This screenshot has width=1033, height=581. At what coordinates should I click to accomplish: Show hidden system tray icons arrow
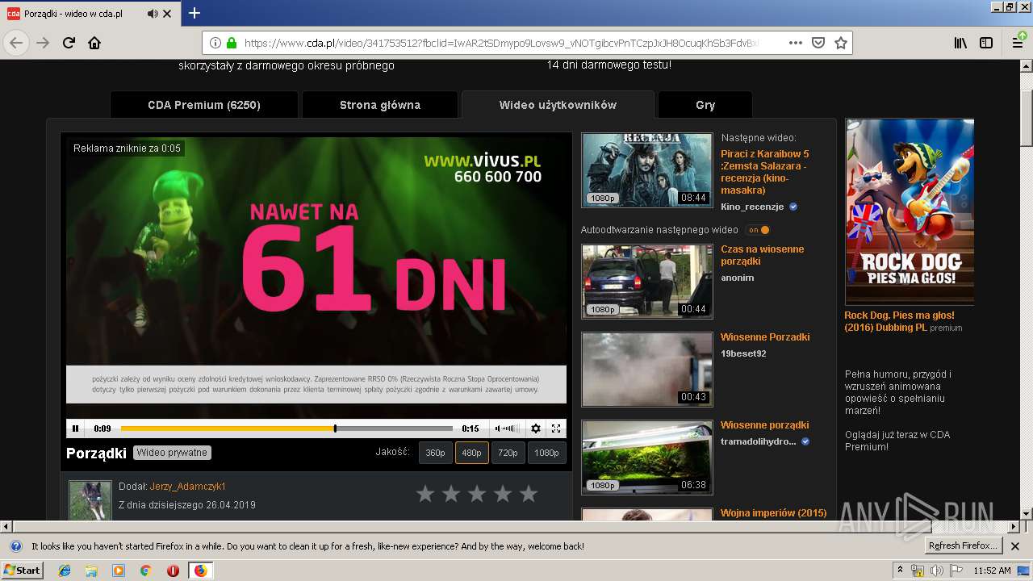tap(901, 571)
